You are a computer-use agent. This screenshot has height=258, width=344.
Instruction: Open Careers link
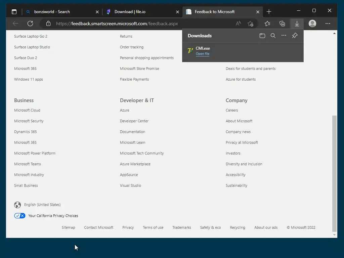(x=232, y=110)
